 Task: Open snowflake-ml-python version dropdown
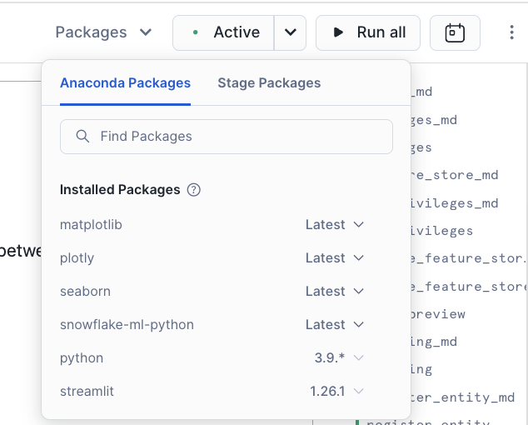(335, 325)
